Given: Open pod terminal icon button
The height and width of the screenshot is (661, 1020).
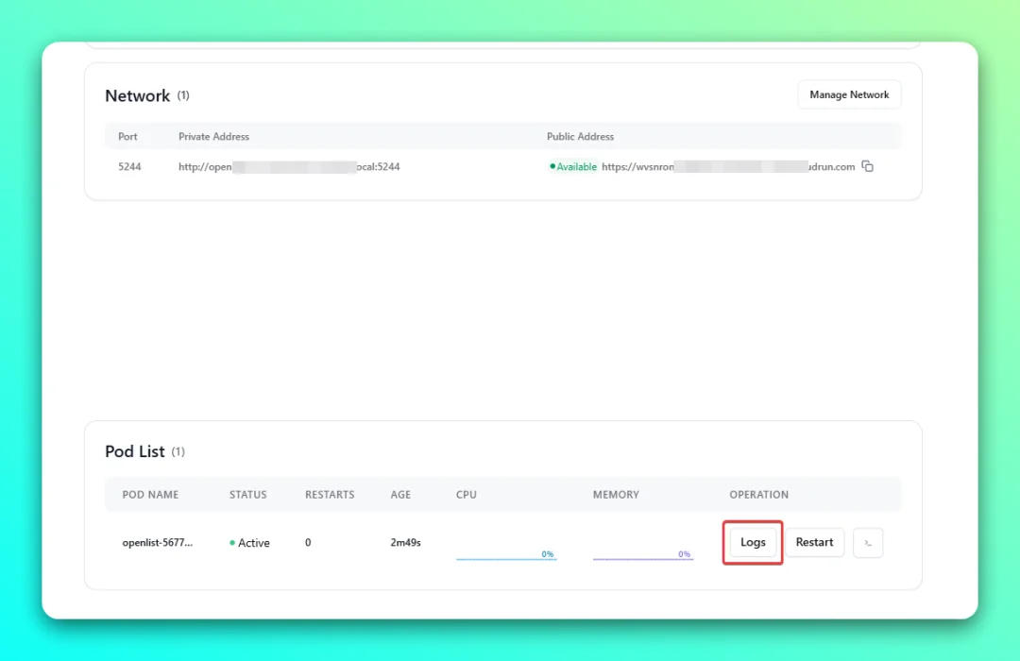Looking at the screenshot, I should click(x=868, y=543).
